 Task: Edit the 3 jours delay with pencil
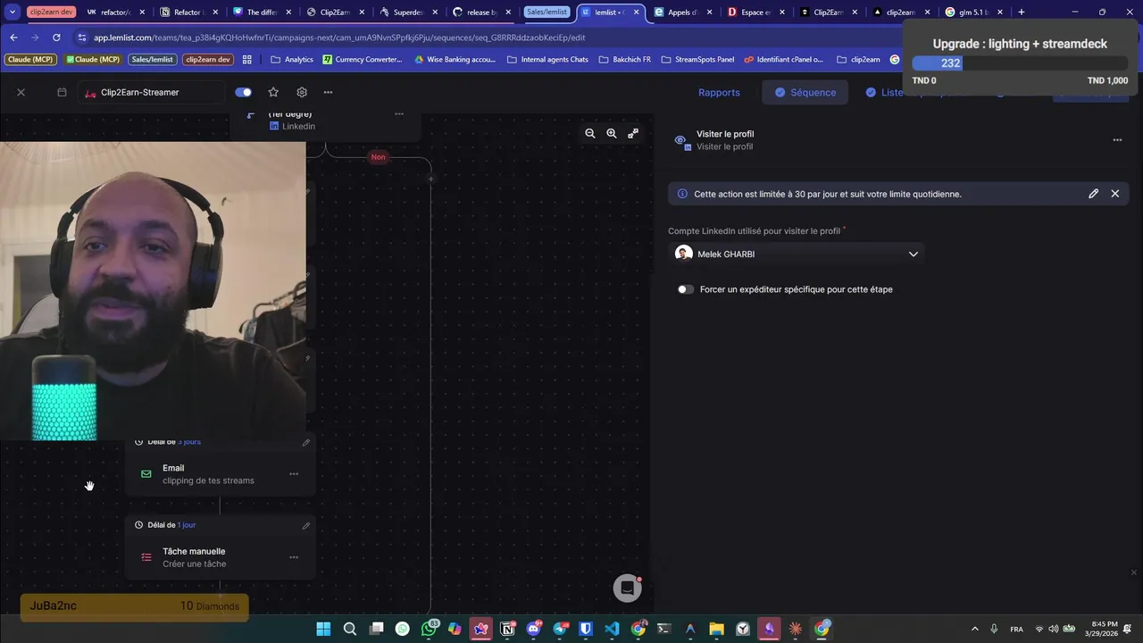click(x=306, y=442)
